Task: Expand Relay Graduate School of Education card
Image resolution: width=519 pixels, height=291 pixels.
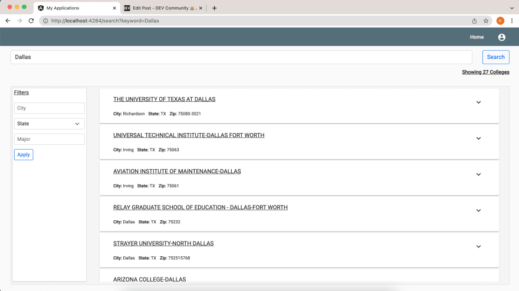Action: point(478,211)
